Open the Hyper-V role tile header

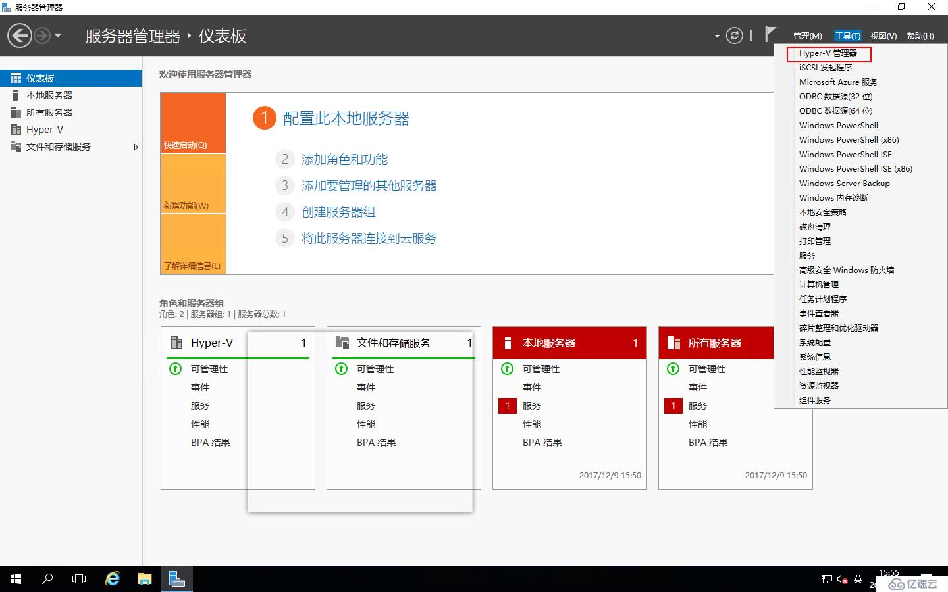coord(238,343)
